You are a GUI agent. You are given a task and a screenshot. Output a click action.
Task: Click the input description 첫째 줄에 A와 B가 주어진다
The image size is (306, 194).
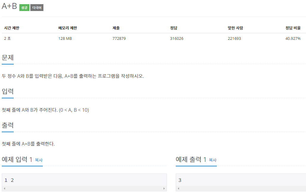(x=45, y=110)
